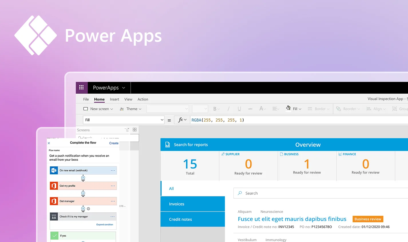This screenshot has height=242, width=408.
Task: Open the app launcher waffle icon
Action: tap(81, 88)
